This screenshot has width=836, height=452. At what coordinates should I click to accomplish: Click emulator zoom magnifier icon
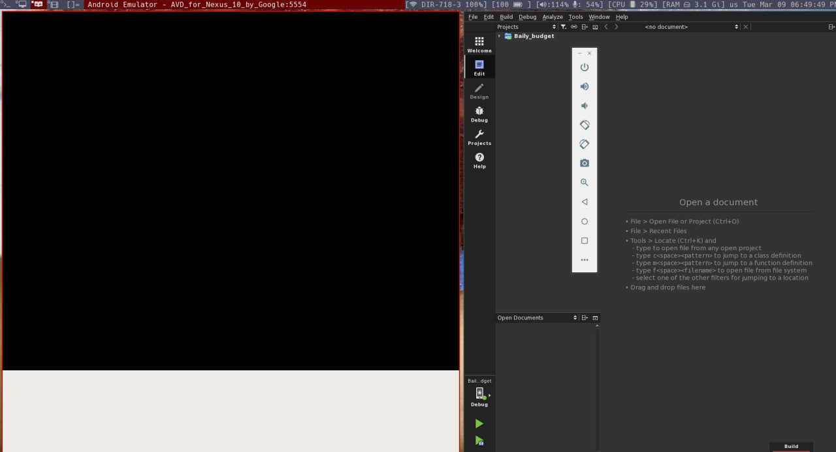(585, 183)
